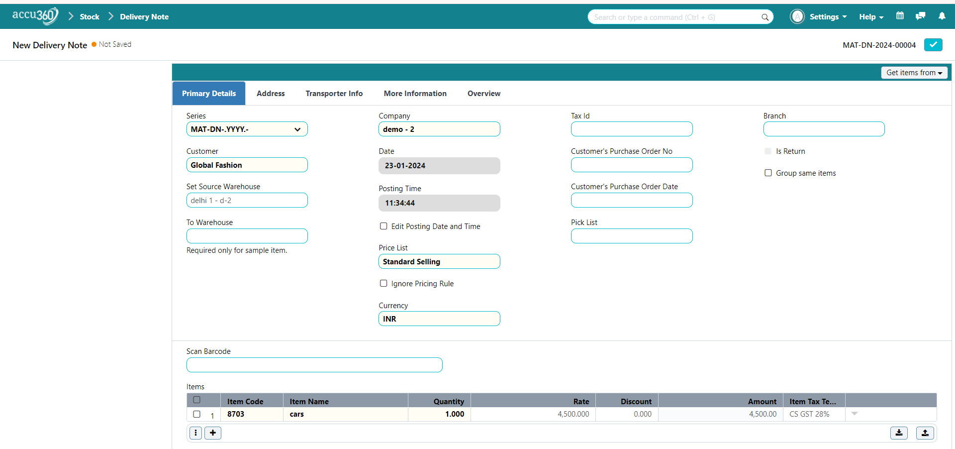
Task: Open the calendar icon in navbar
Action: (900, 16)
